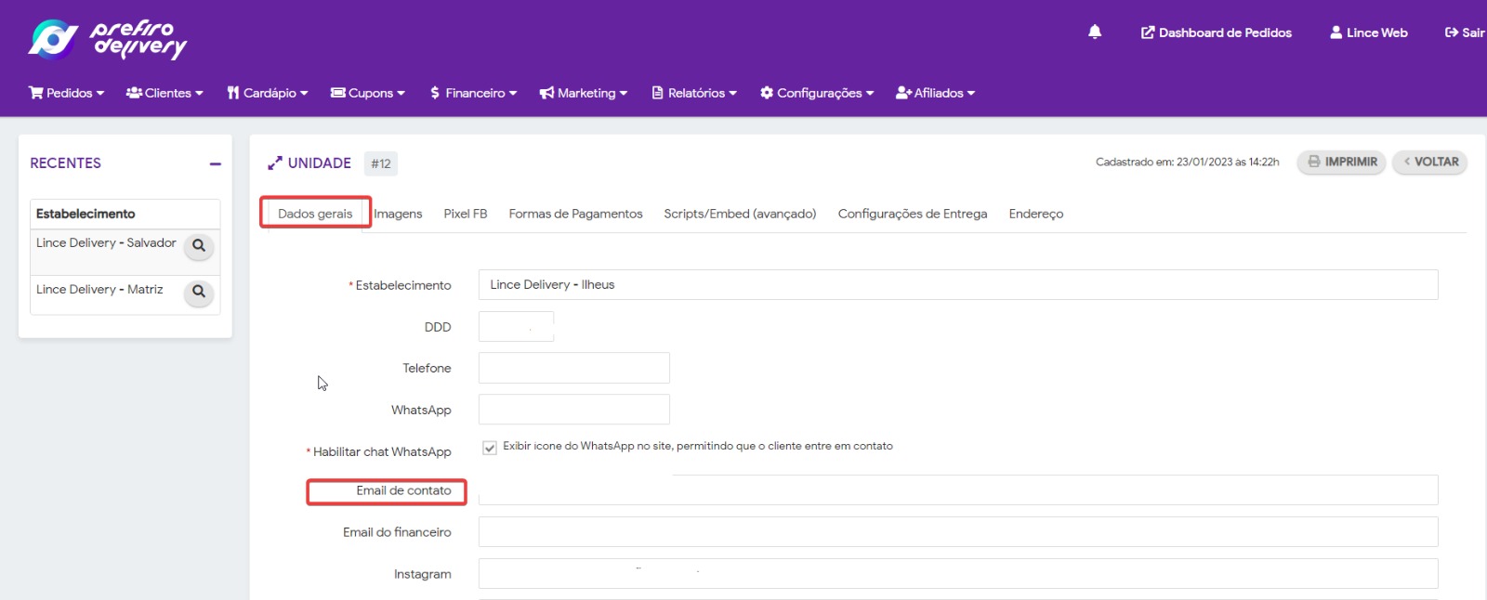1487x600 pixels.
Task: Click the Prefiro Delivery logo
Action: (x=108, y=39)
